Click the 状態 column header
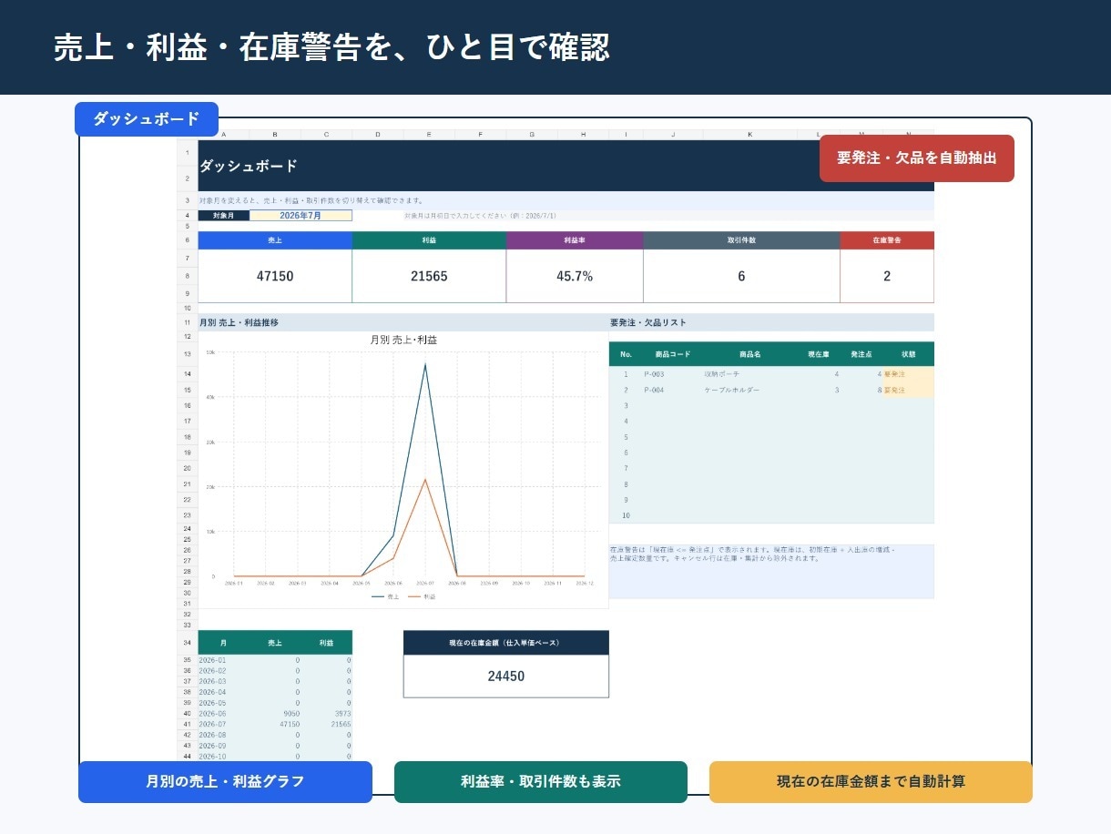The width and height of the screenshot is (1111, 834). click(x=908, y=354)
